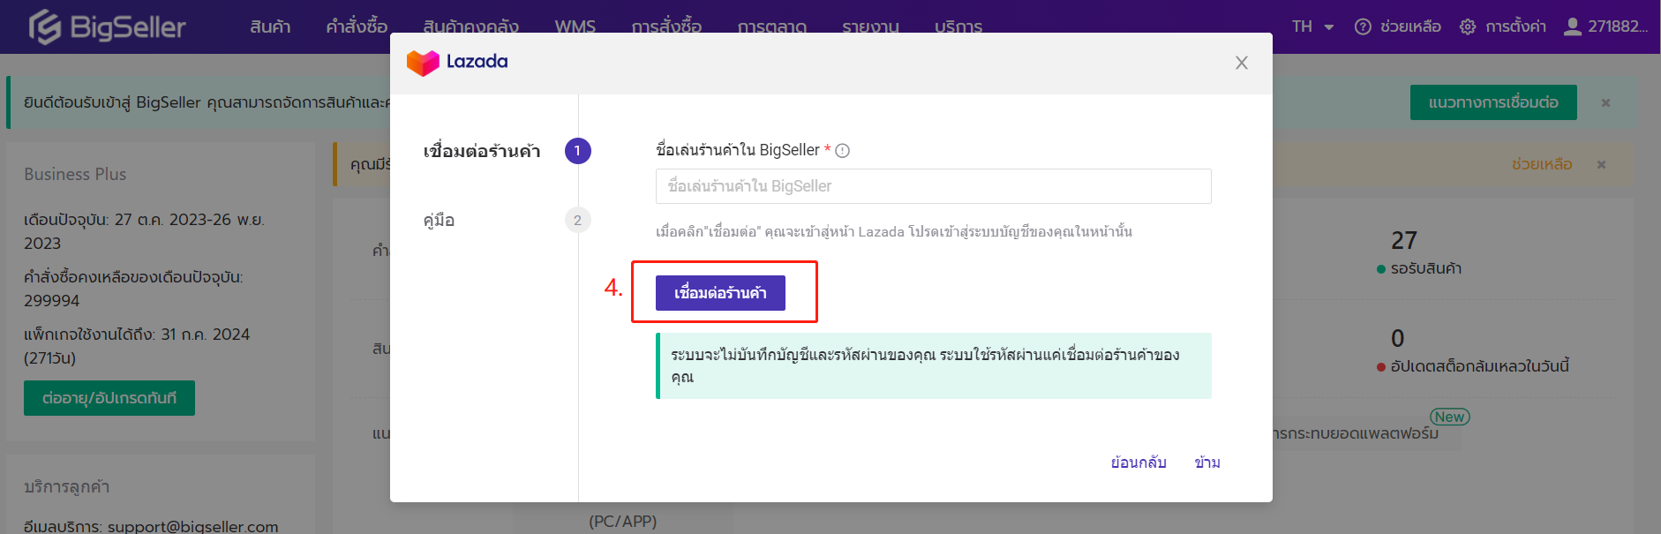Open the บริการ menu

[x=958, y=26]
